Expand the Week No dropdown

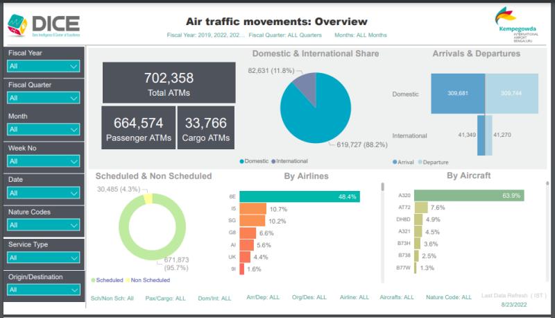[x=43, y=161]
